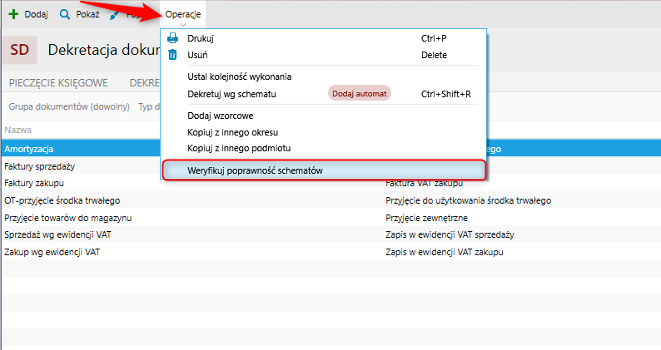
Task: Choose Ustal kolejność wykonania from menu
Action: tap(239, 76)
